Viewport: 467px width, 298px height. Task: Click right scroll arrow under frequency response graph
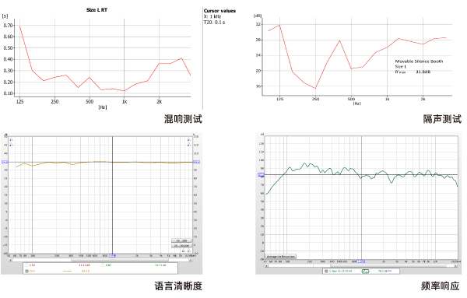point(455,265)
